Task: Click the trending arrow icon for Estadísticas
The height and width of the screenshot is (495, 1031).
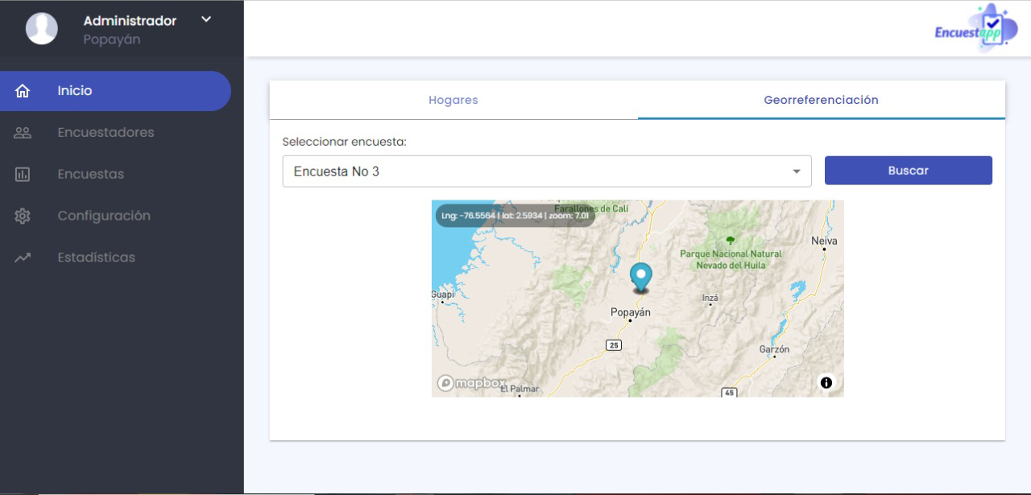Action: (23, 258)
